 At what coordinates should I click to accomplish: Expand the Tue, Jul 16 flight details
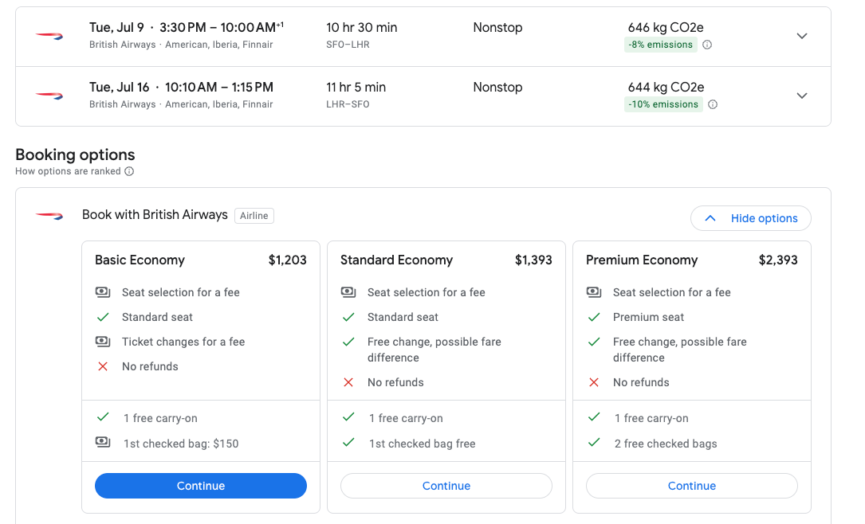point(802,96)
